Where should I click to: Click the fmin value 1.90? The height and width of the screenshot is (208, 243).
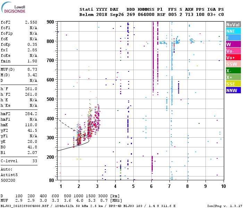32,61
